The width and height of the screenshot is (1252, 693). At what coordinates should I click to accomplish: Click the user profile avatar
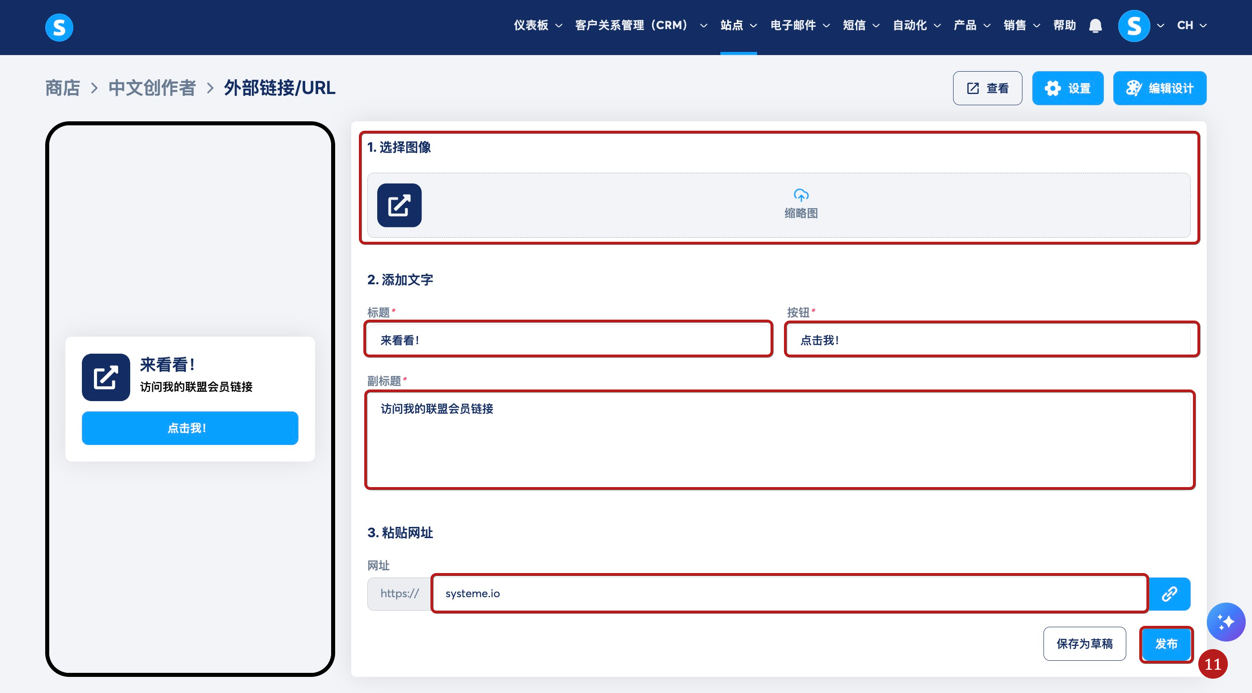pyautogui.click(x=1134, y=25)
